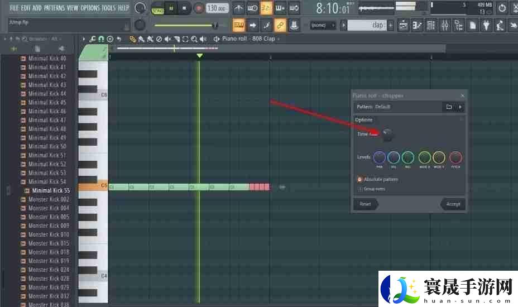The height and width of the screenshot is (307, 518).
Task: Toggle Song mode switch
Action: click(157, 8)
